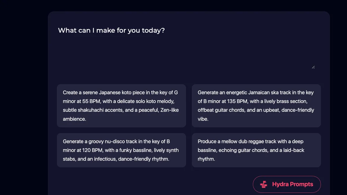Choose the Jamaican ska track prompt
The width and height of the screenshot is (347, 195).
pos(256,106)
